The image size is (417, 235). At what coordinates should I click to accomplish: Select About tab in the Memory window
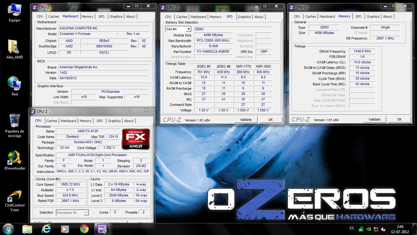click(388, 17)
